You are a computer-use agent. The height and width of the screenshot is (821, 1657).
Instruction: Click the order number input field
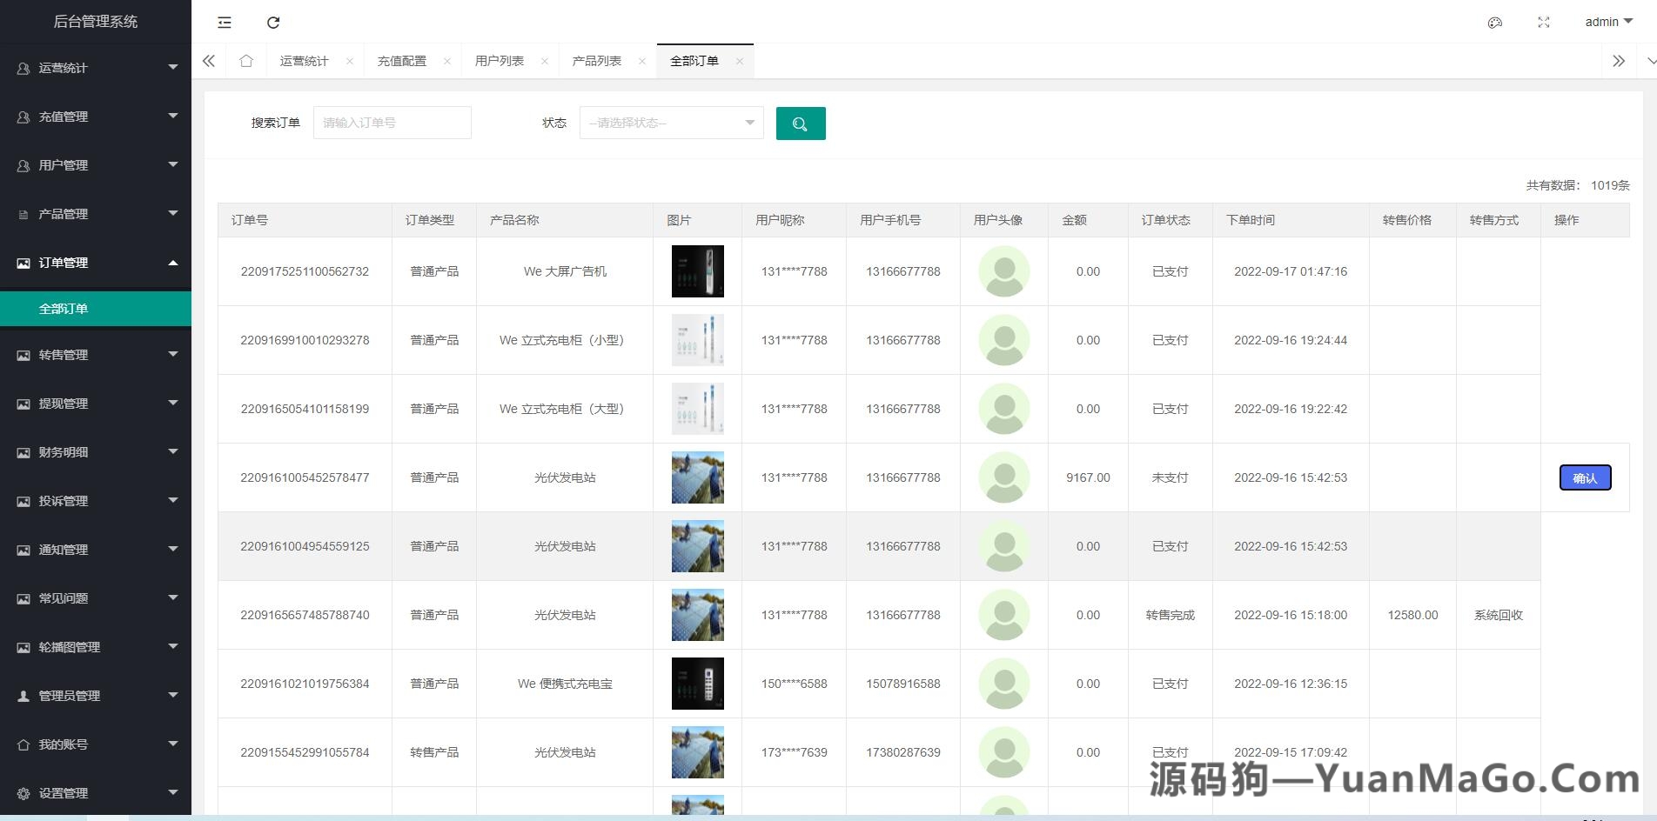pos(392,122)
